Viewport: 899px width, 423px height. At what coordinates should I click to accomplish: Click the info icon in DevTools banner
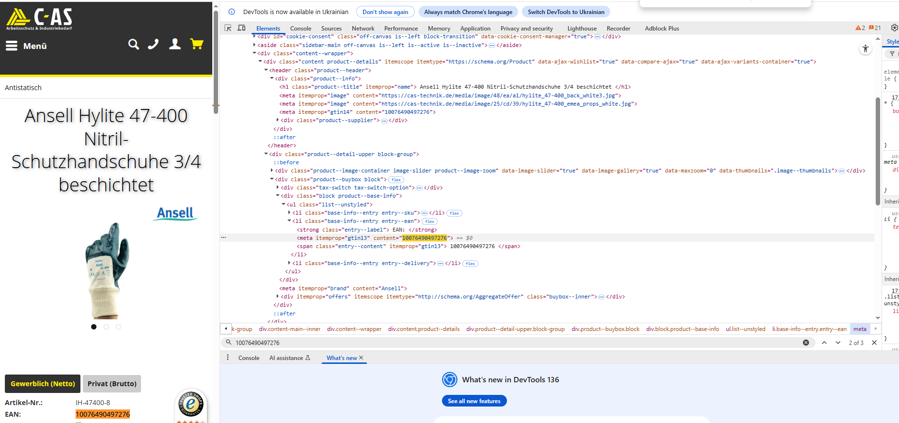coord(232,12)
